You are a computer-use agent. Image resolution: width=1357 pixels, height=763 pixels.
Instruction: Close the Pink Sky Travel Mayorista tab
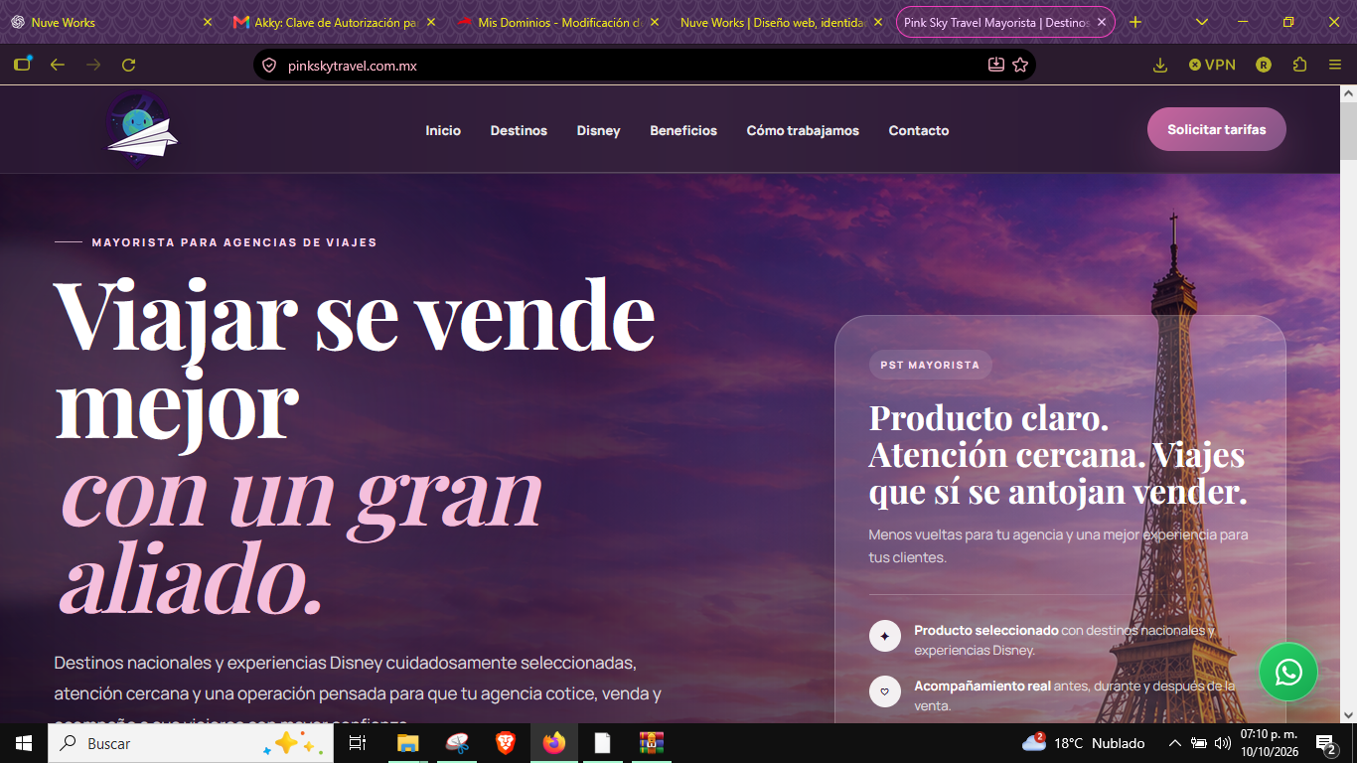point(1102,22)
